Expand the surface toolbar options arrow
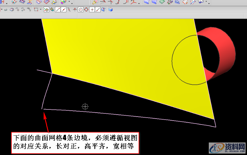 coord(210,3)
